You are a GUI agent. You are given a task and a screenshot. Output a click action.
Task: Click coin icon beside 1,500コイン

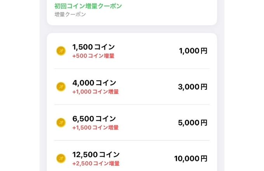[61, 51]
